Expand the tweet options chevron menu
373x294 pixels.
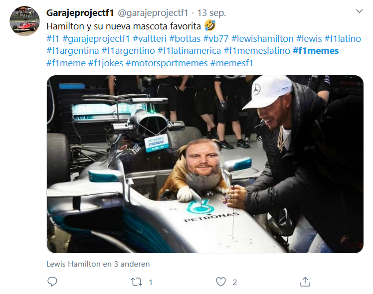point(359,11)
